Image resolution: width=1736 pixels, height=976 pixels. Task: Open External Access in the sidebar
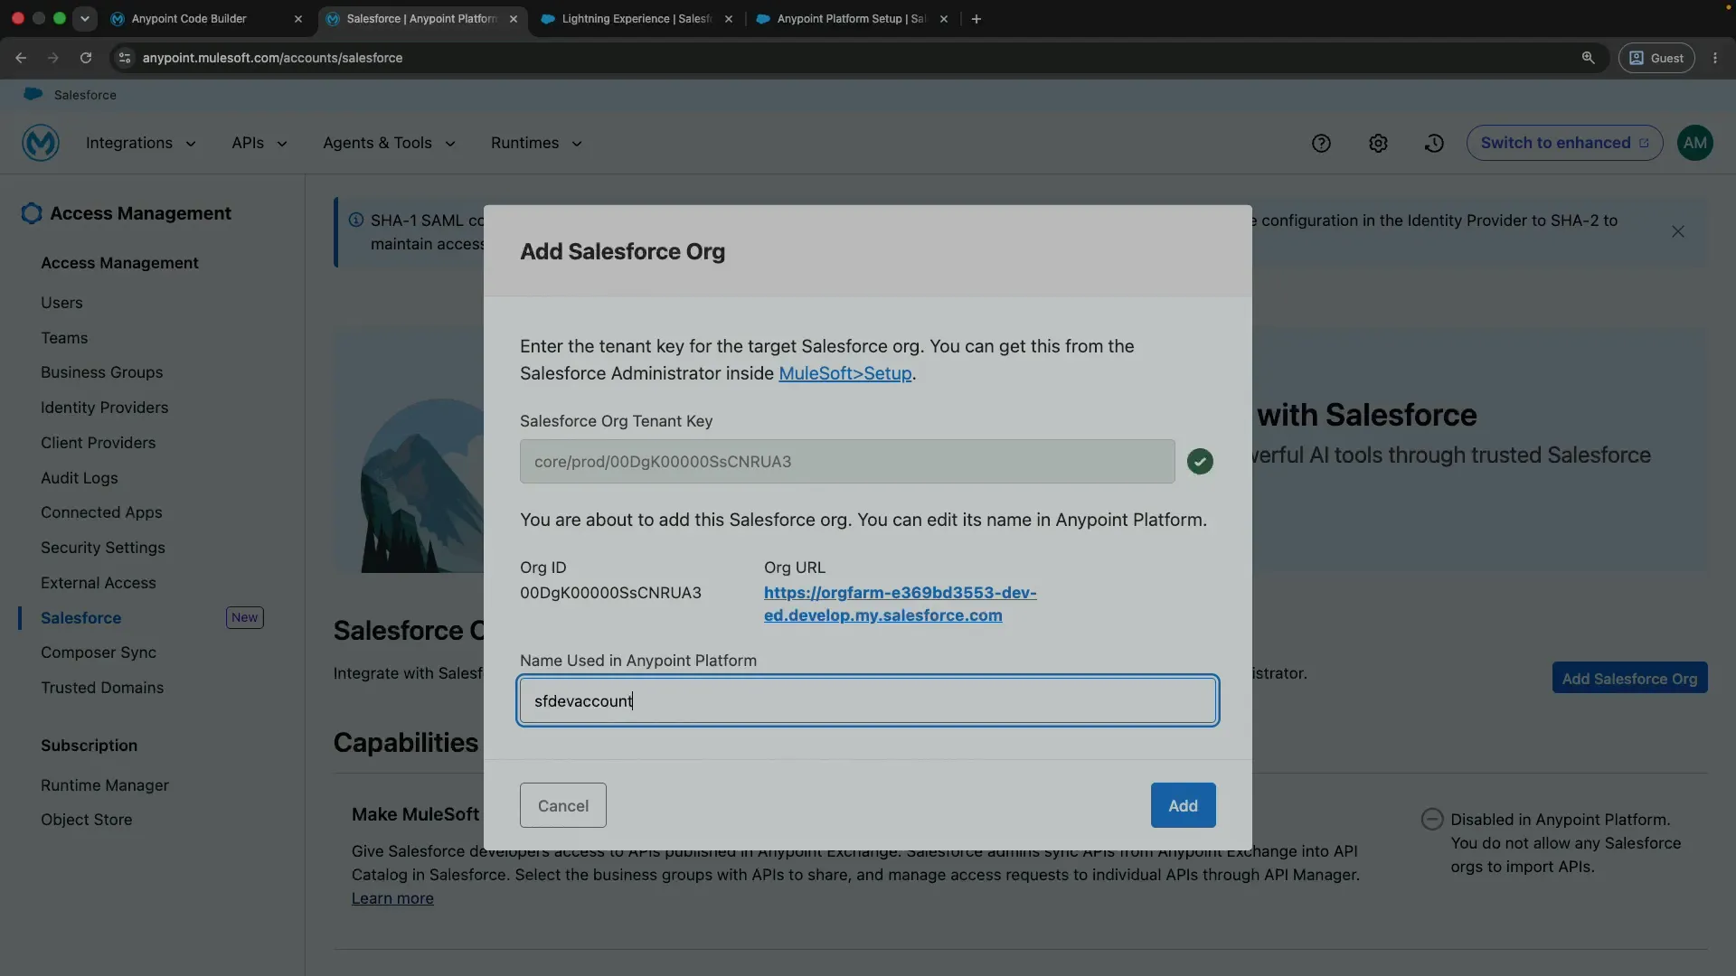click(x=99, y=583)
